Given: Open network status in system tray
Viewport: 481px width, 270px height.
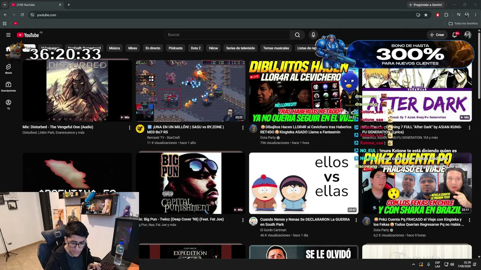Looking at the screenshot, I should pyautogui.click(x=446, y=264).
